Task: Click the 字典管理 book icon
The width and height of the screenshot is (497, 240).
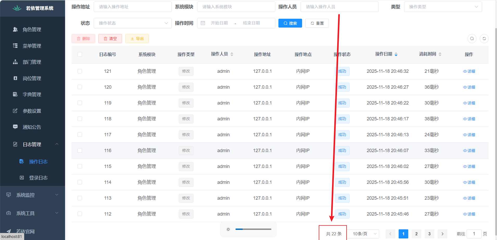Action: tap(15, 94)
